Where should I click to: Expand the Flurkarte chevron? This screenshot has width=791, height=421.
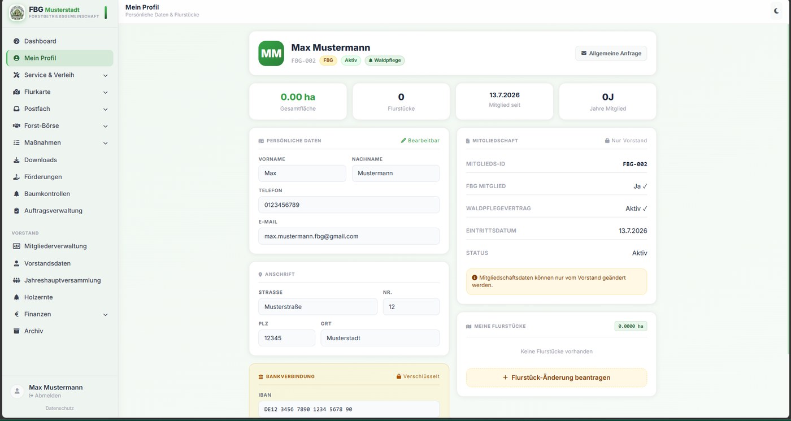pyautogui.click(x=105, y=92)
